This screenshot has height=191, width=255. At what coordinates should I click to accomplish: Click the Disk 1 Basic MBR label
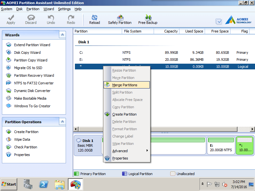(88, 145)
